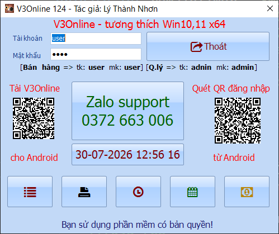
Task: Click the red list icon button
Action: pos(30,192)
